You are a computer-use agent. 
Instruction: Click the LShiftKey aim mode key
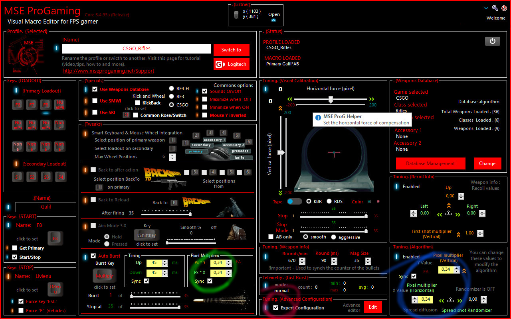point(147,235)
